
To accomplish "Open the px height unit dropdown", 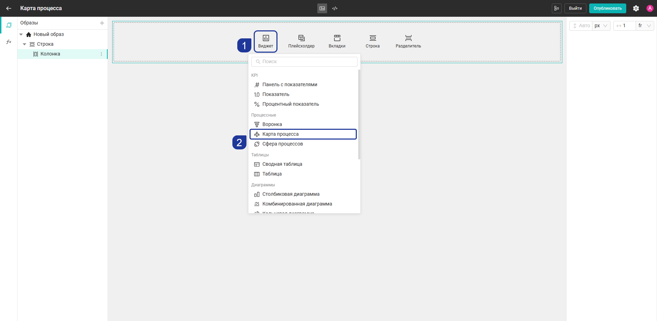I will tap(601, 26).
